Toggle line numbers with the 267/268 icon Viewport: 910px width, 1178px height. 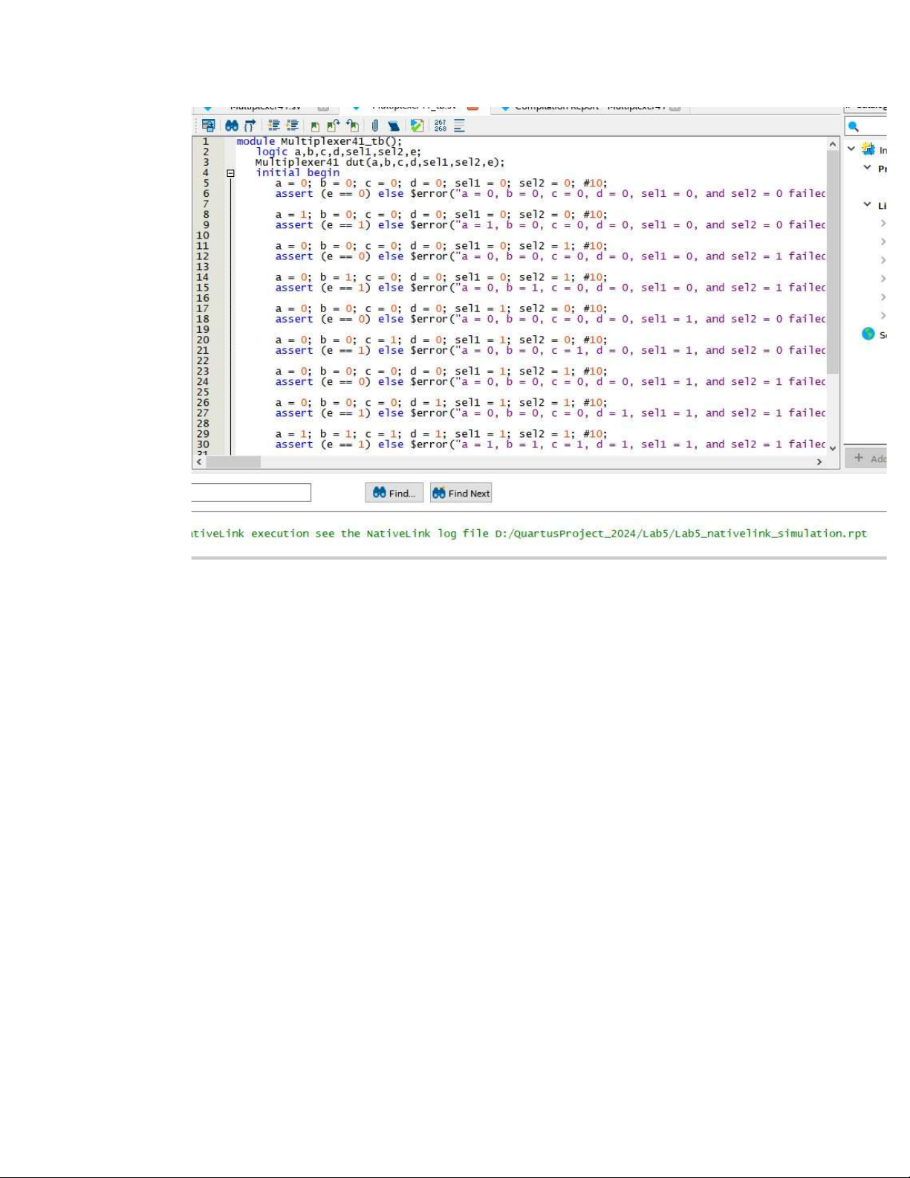(441, 126)
